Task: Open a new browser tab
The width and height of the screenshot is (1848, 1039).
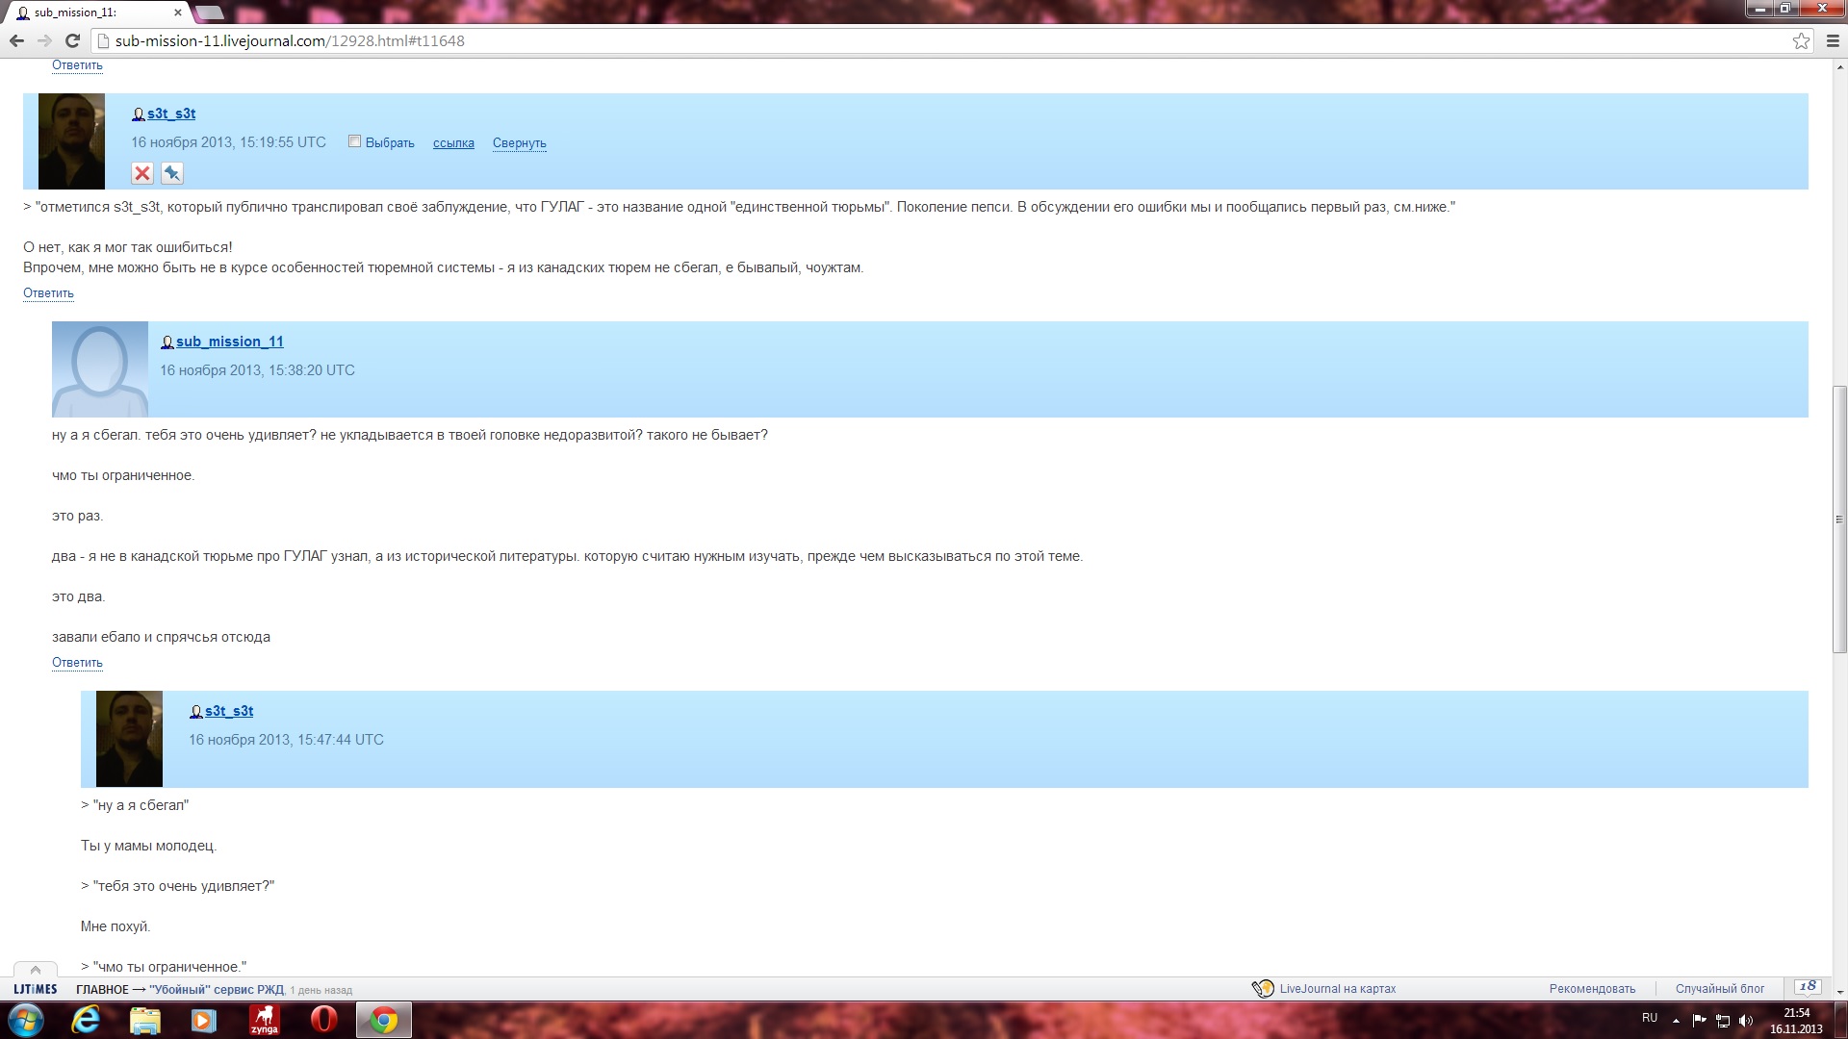Action: [x=209, y=13]
